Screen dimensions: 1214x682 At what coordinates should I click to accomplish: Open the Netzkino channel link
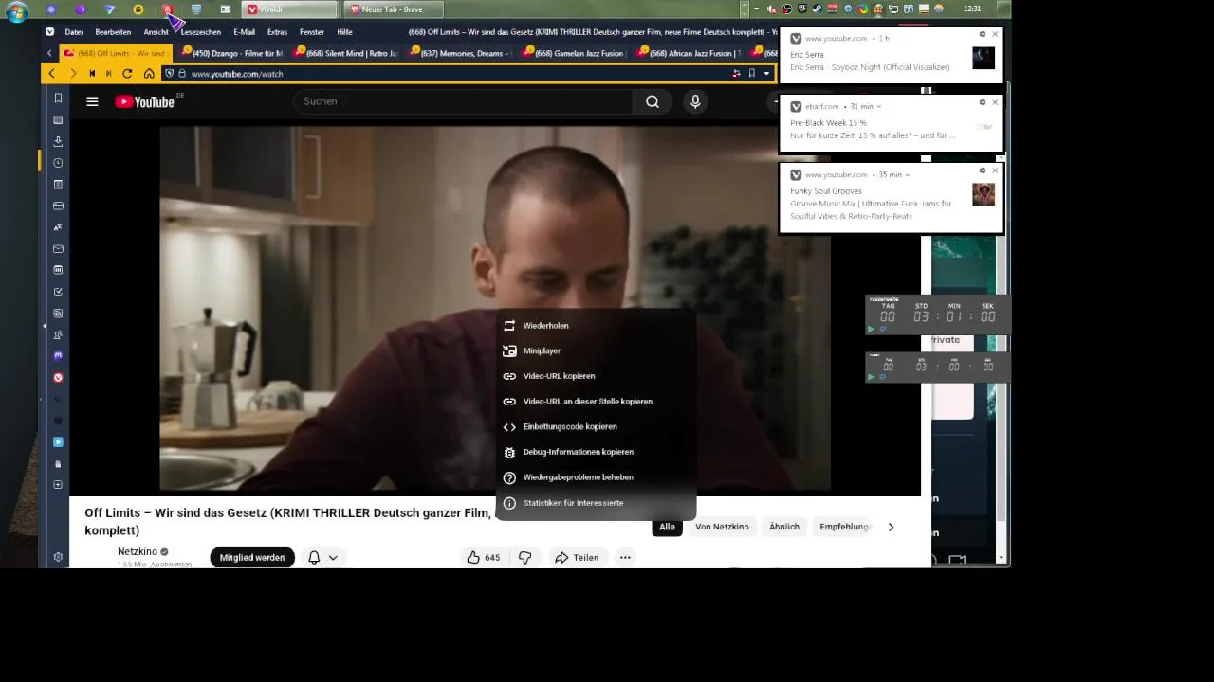(137, 551)
